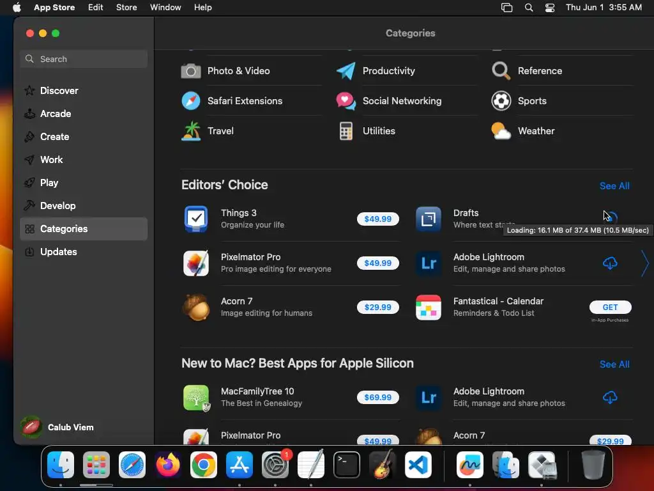Click the MacFamilyTree 10 app icon
The height and width of the screenshot is (491, 654).
click(x=196, y=398)
